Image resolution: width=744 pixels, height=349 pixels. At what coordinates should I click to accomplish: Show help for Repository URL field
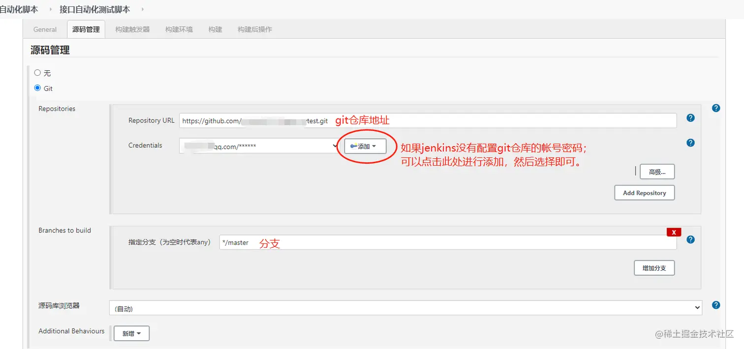(690, 118)
